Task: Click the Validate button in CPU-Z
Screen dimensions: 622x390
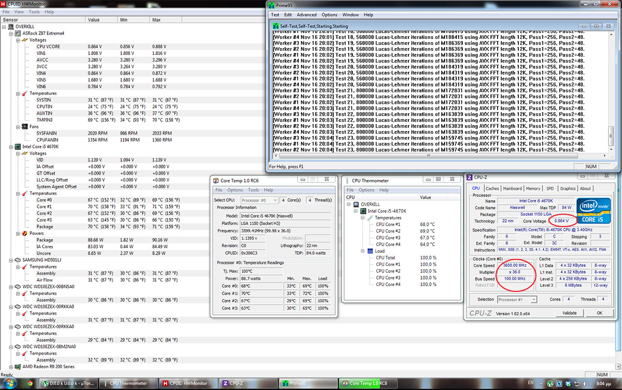Action: (569, 313)
